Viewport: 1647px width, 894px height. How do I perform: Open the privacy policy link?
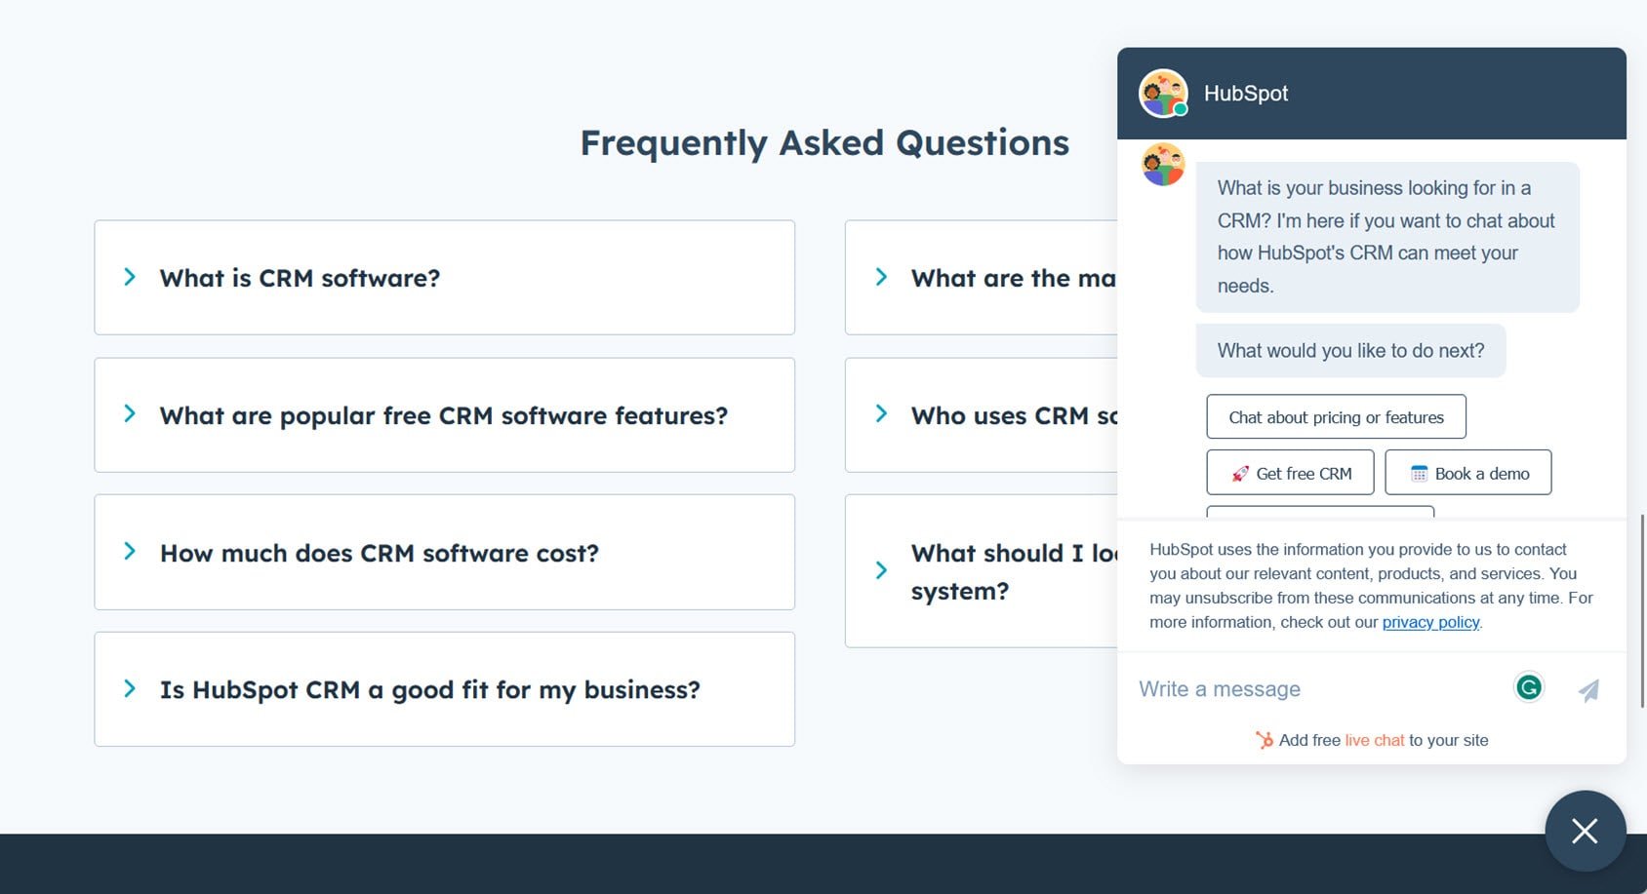point(1430,622)
